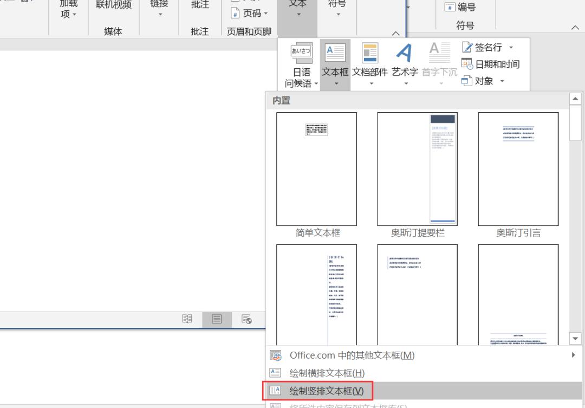Image resolution: width=585 pixels, height=408 pixels.
Task: Switch to Read Mode on the status bar
Action: tap(187, 319)
